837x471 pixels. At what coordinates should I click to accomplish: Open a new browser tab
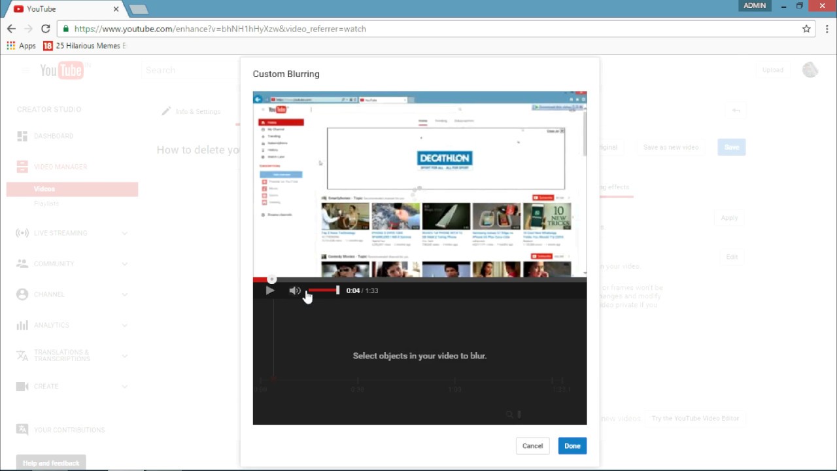[x=139, y=9]
